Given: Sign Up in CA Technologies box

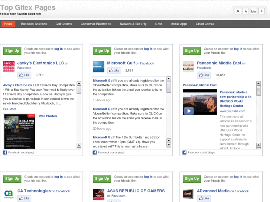Looking at the screenshot, I should [x=12, y=179].
